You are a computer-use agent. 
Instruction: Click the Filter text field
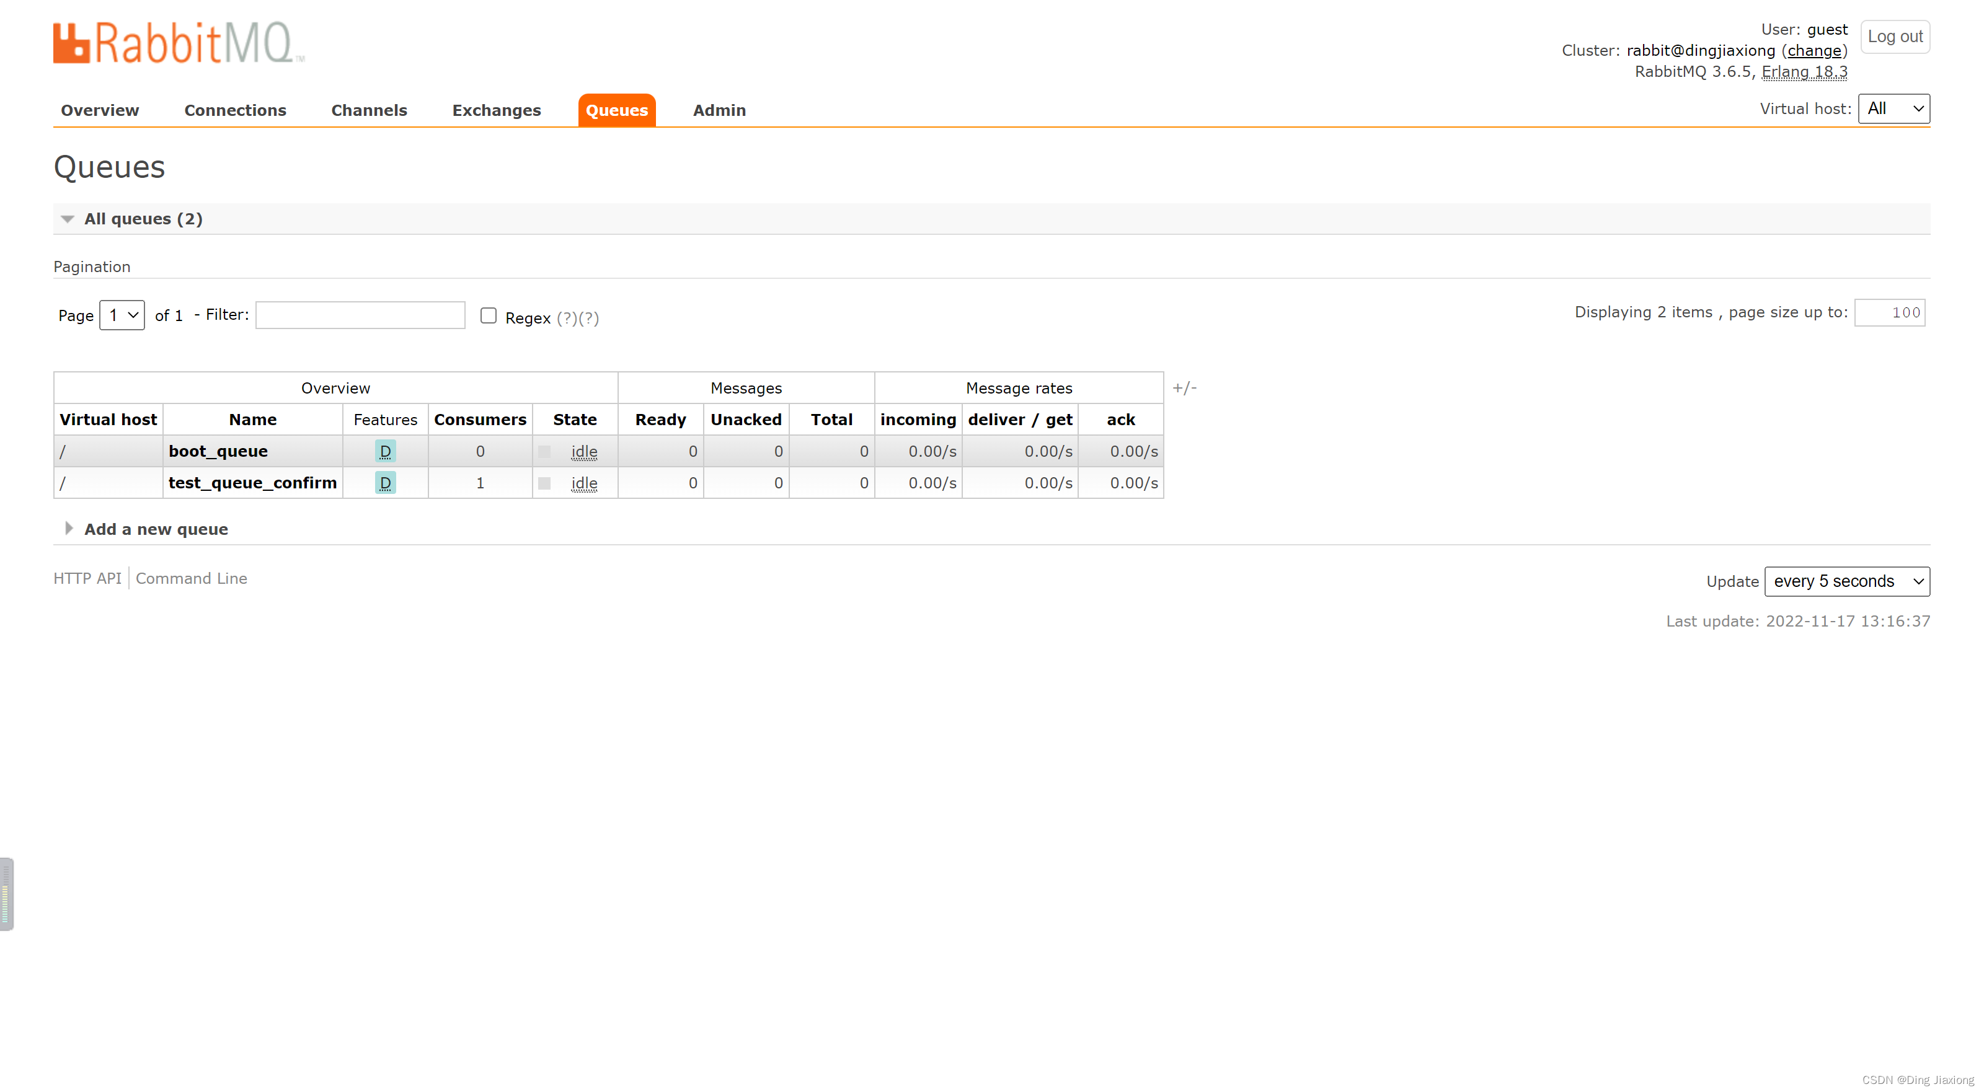point(360,315)
